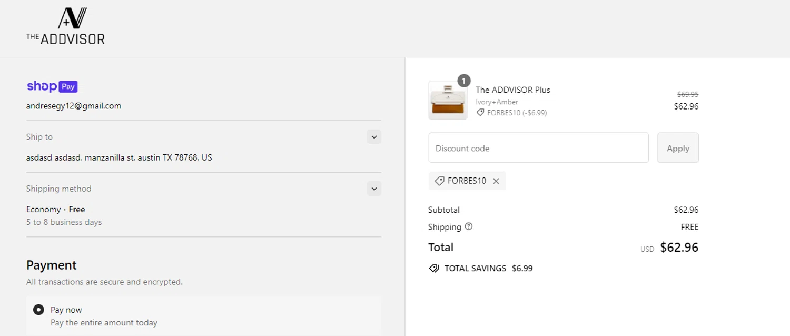
Task: Click the Economy Free shipping text
Action: 56,209
